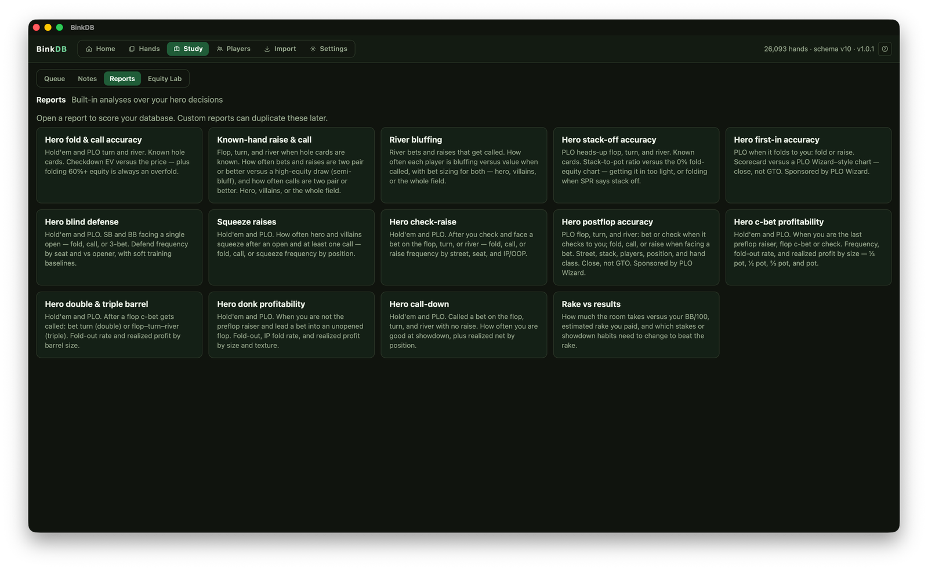Click the BinkDB logo text
Viewport: 928px width, 570px height.
click(52, 49)
